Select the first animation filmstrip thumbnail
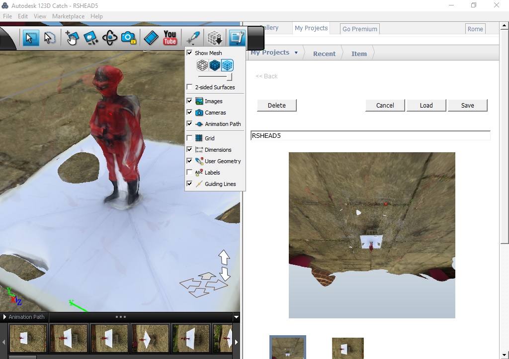The image size is (509, 359). coord(28,339)
